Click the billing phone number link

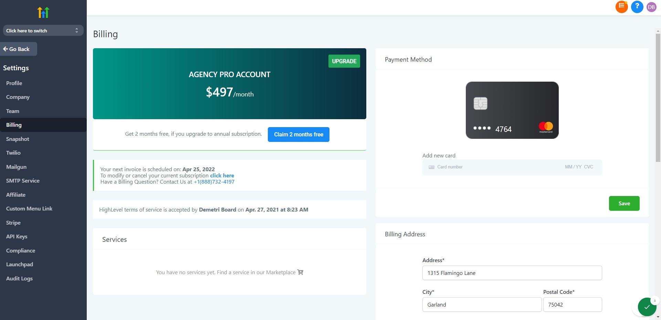(214, 182)
